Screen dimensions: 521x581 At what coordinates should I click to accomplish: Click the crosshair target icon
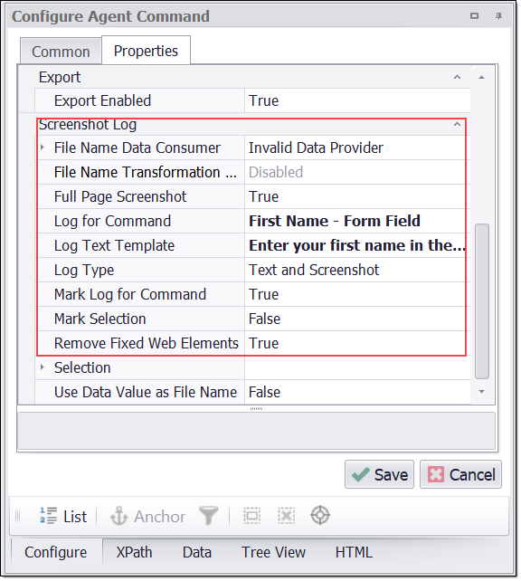click(320, 516)
